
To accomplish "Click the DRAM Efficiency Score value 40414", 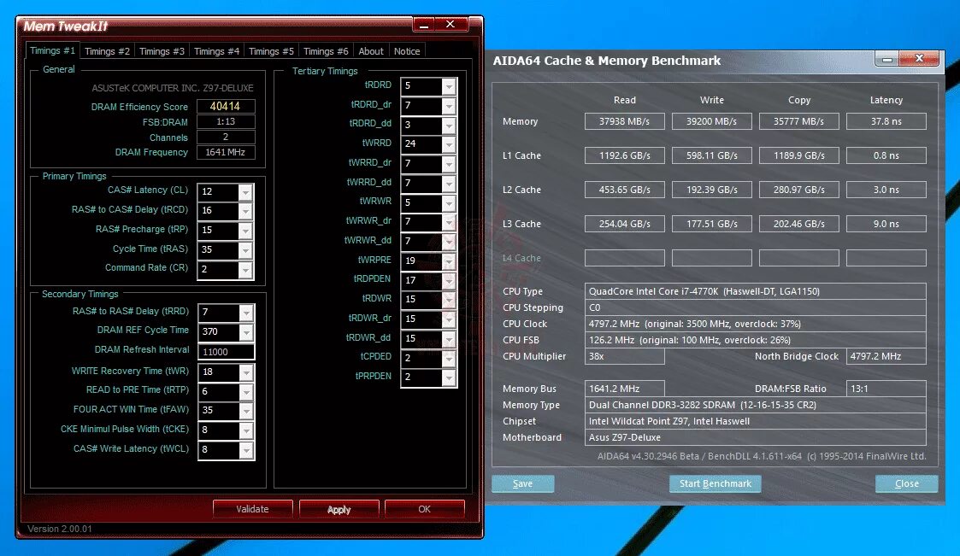I will (226, 107).
